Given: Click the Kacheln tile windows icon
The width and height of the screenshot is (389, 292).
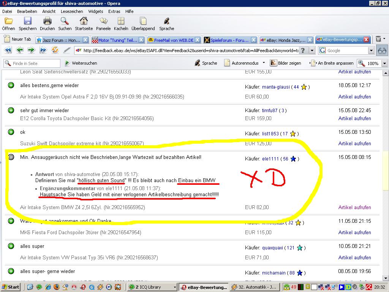Looking at the screenshot, I should click(121, 21).
